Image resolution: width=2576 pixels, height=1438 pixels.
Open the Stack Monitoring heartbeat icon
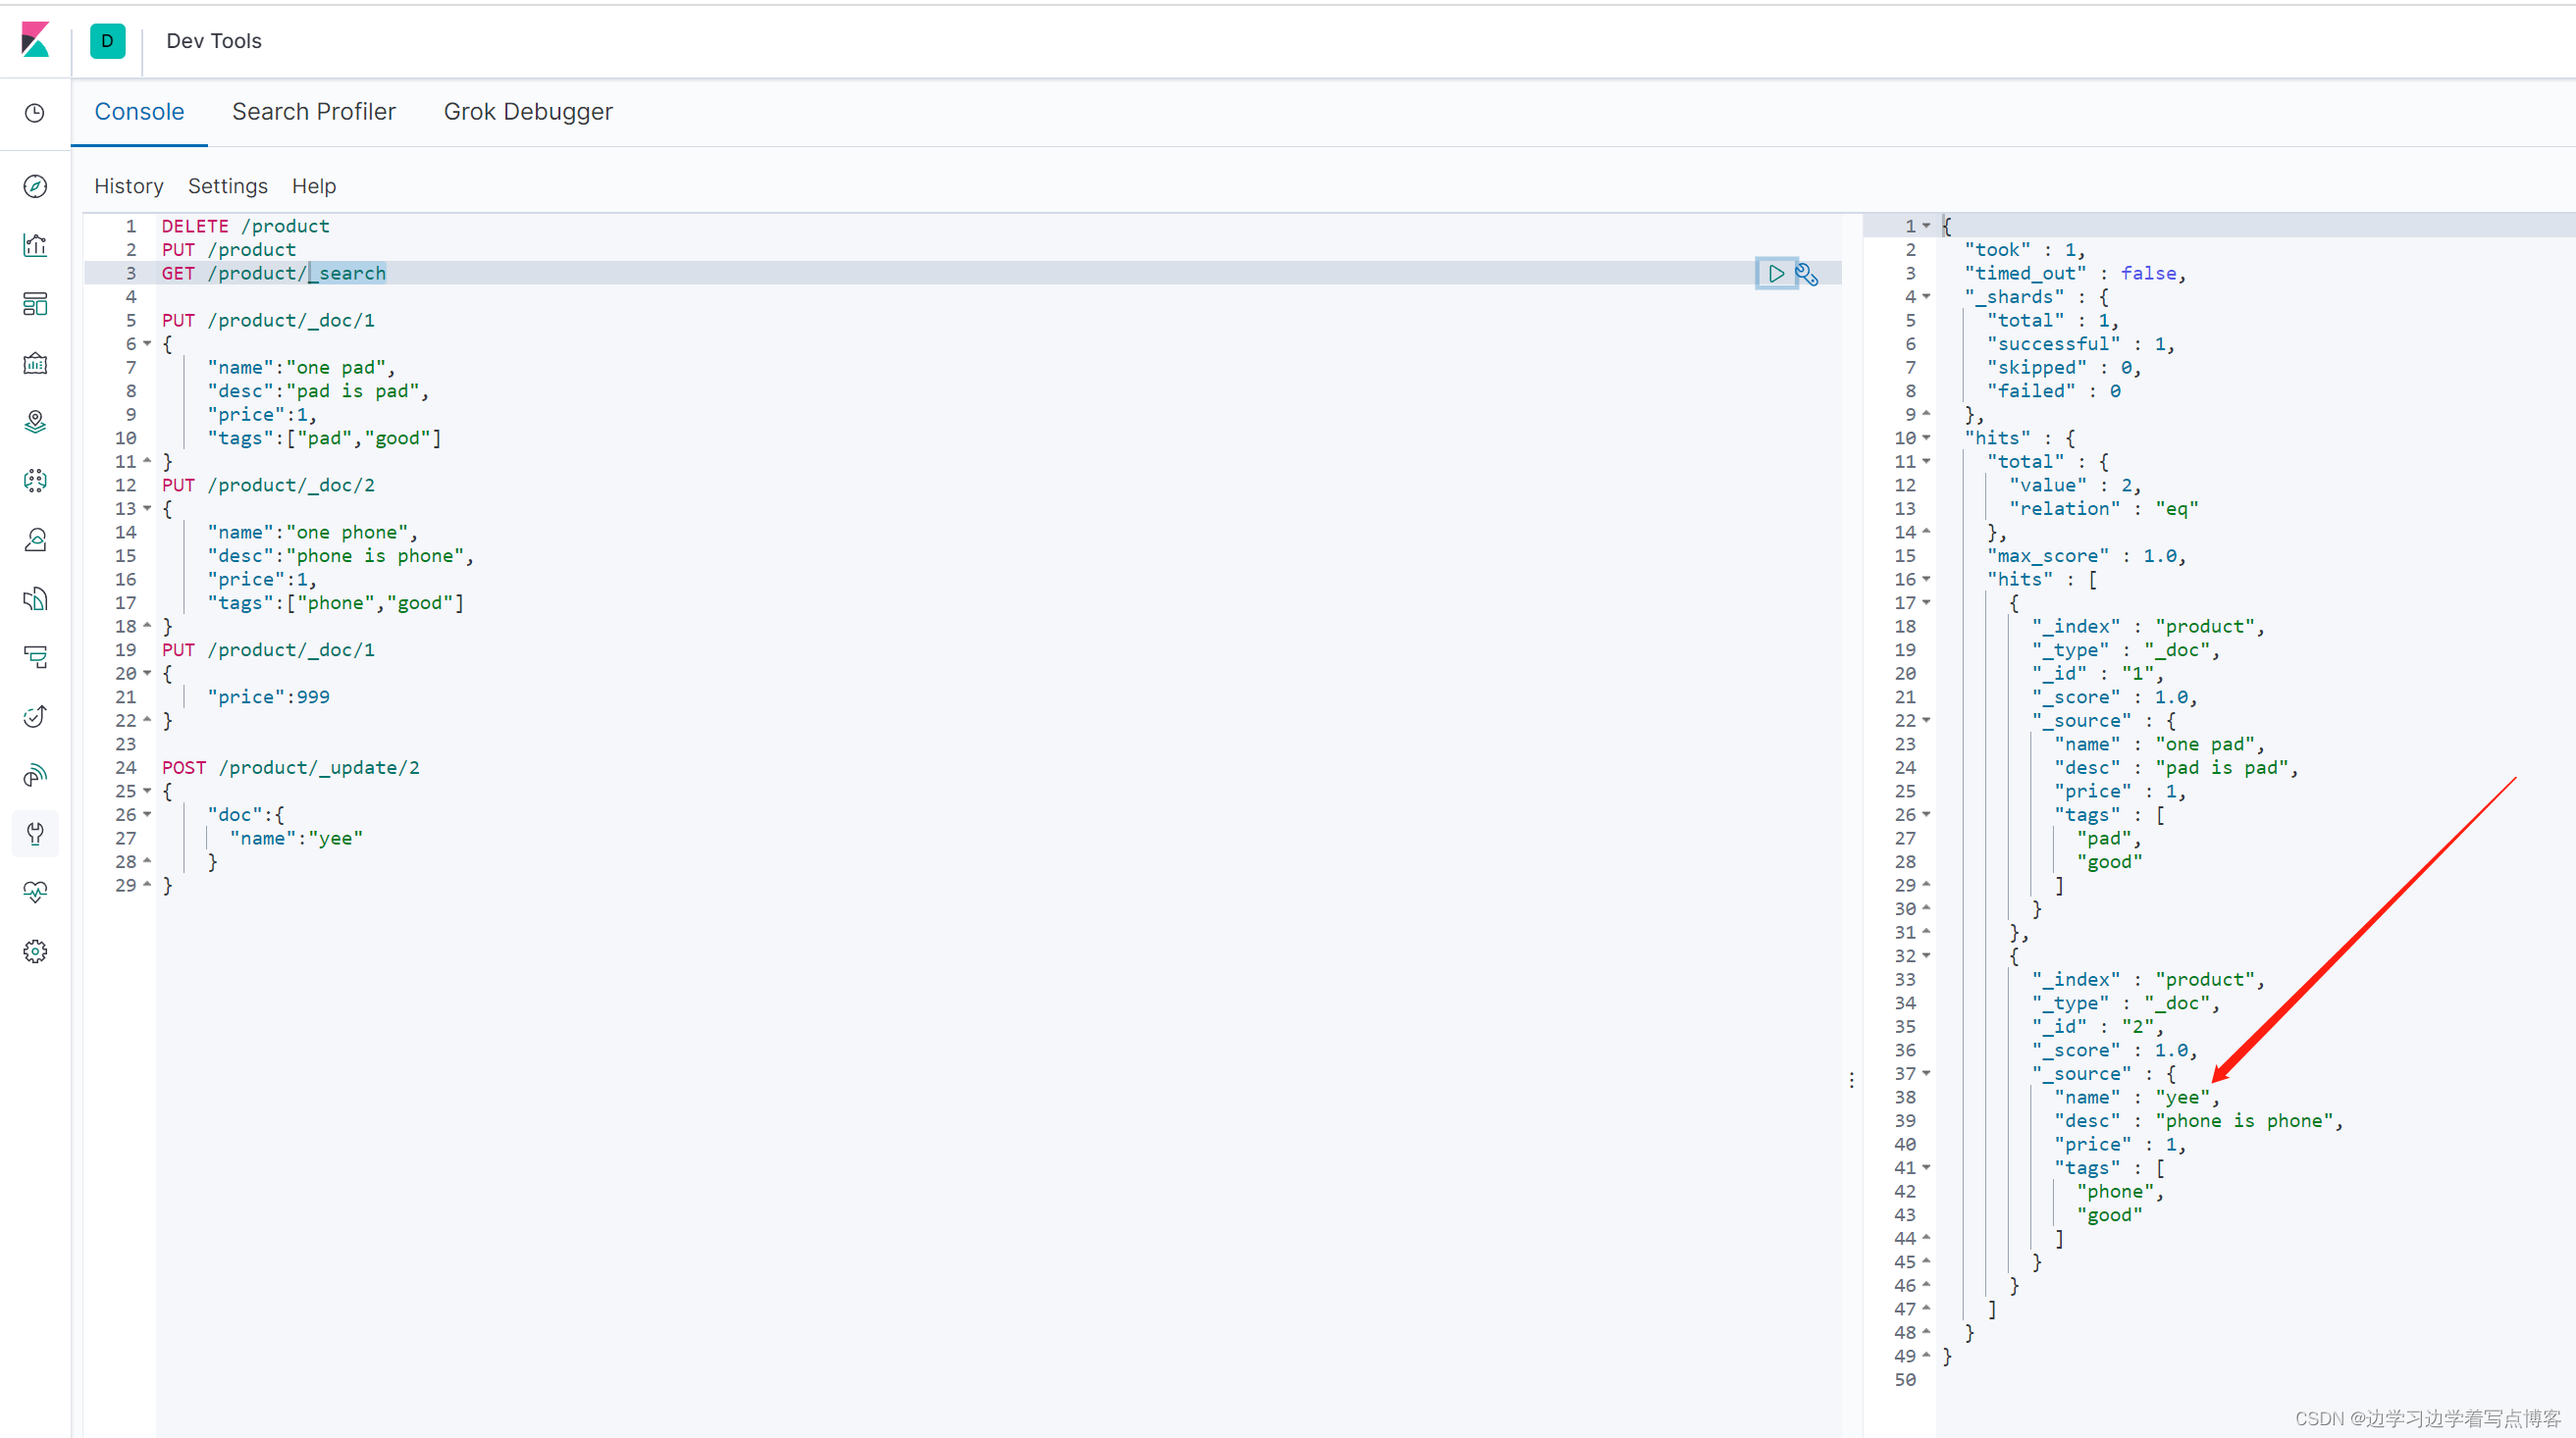point(35,892)
